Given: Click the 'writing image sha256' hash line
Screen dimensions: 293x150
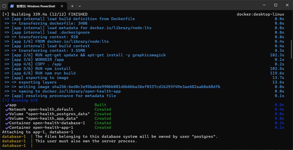Looking at the screenshot, I should [x=112, y=87].
